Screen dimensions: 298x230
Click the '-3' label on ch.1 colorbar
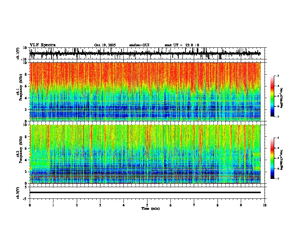click(x=278, y=76)
